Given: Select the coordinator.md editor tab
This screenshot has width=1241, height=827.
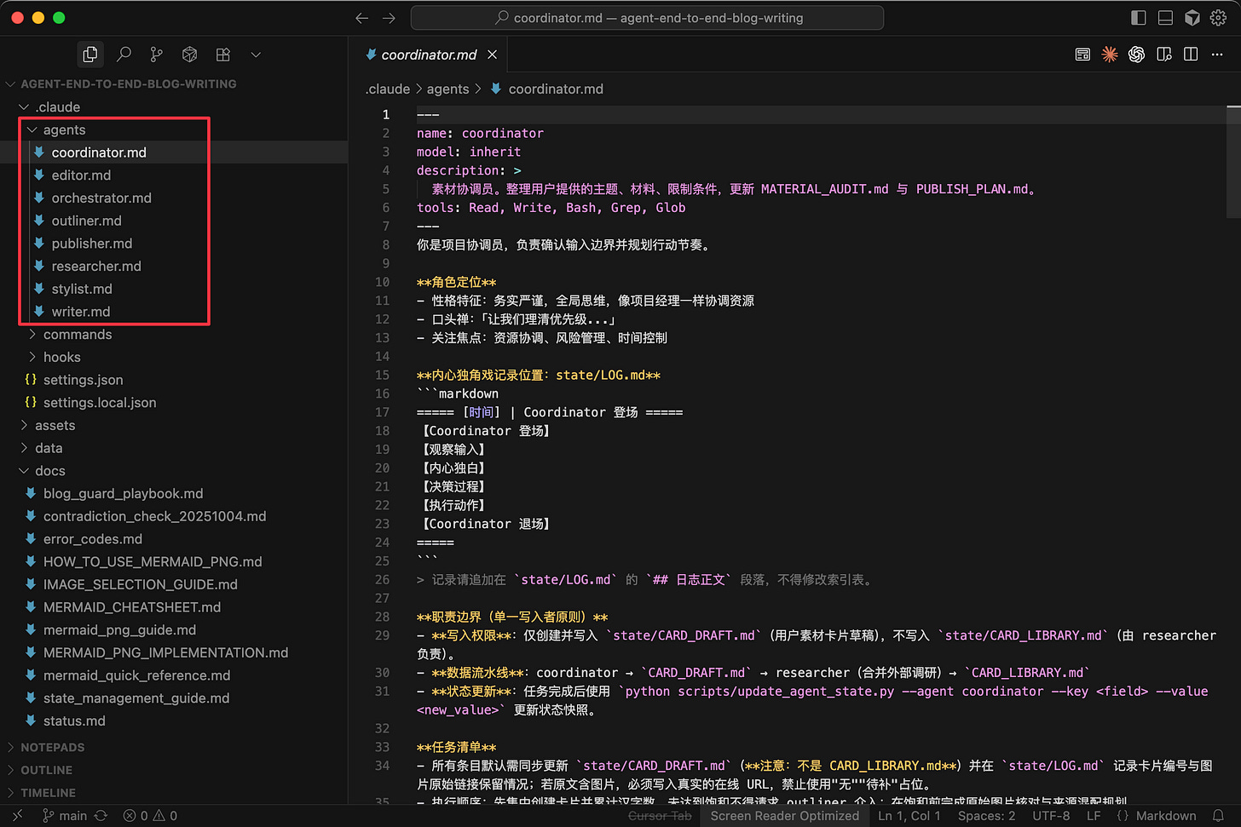Looking at the screenshot, I should [x=429, y=55].
